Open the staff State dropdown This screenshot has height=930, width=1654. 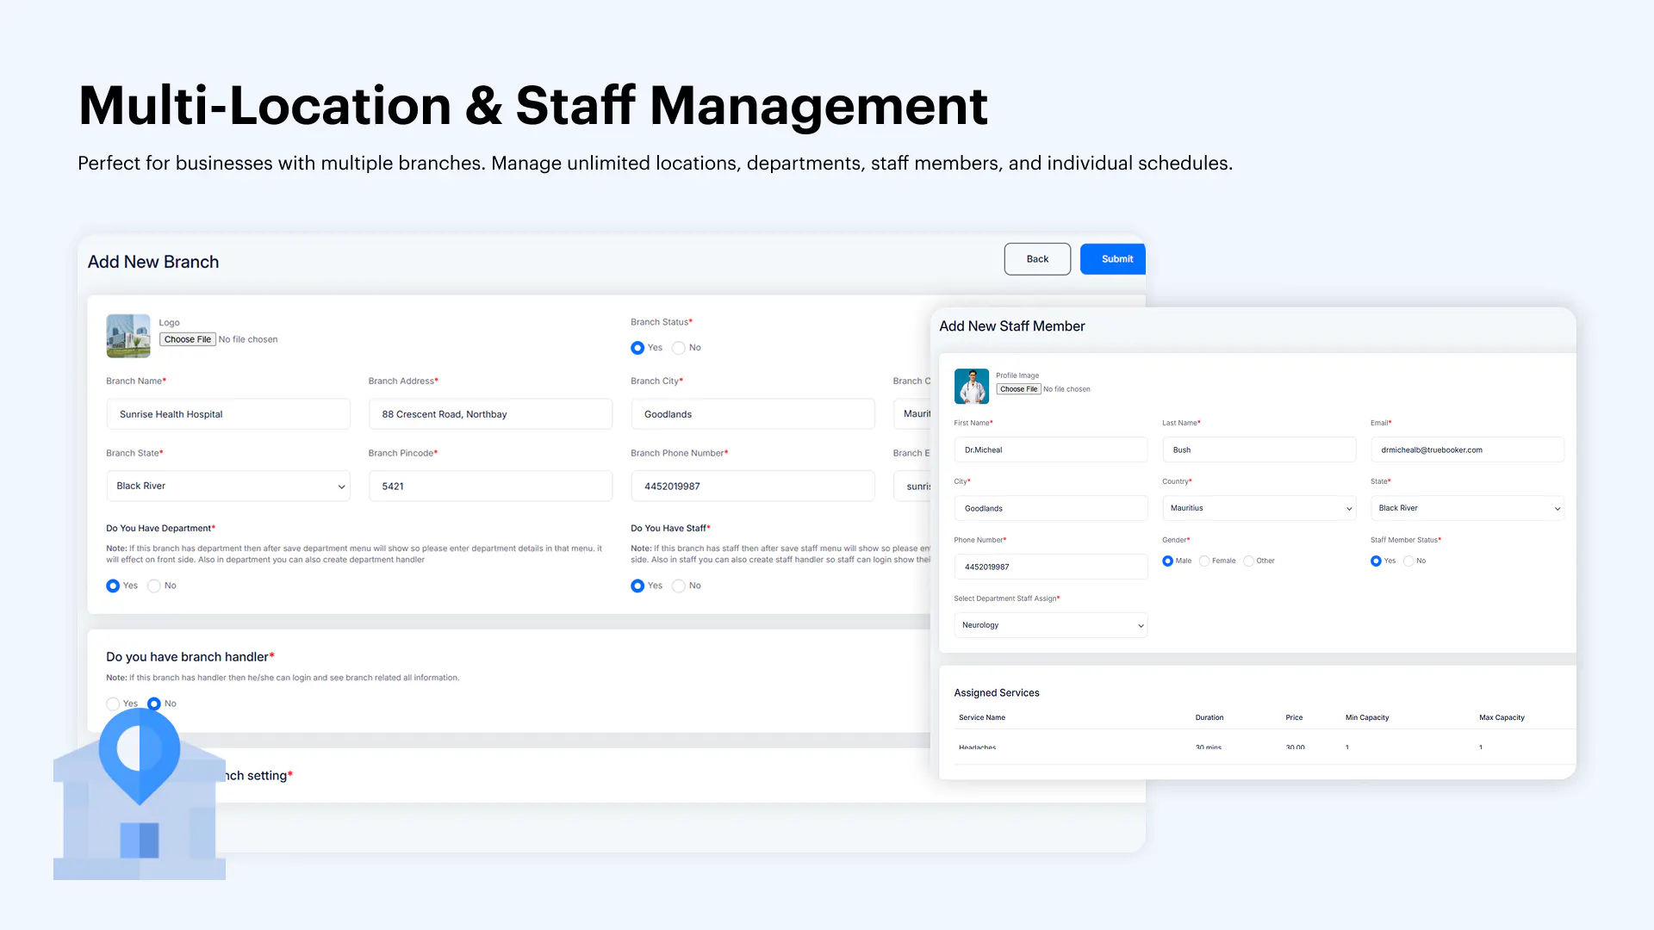(1467, 508)
